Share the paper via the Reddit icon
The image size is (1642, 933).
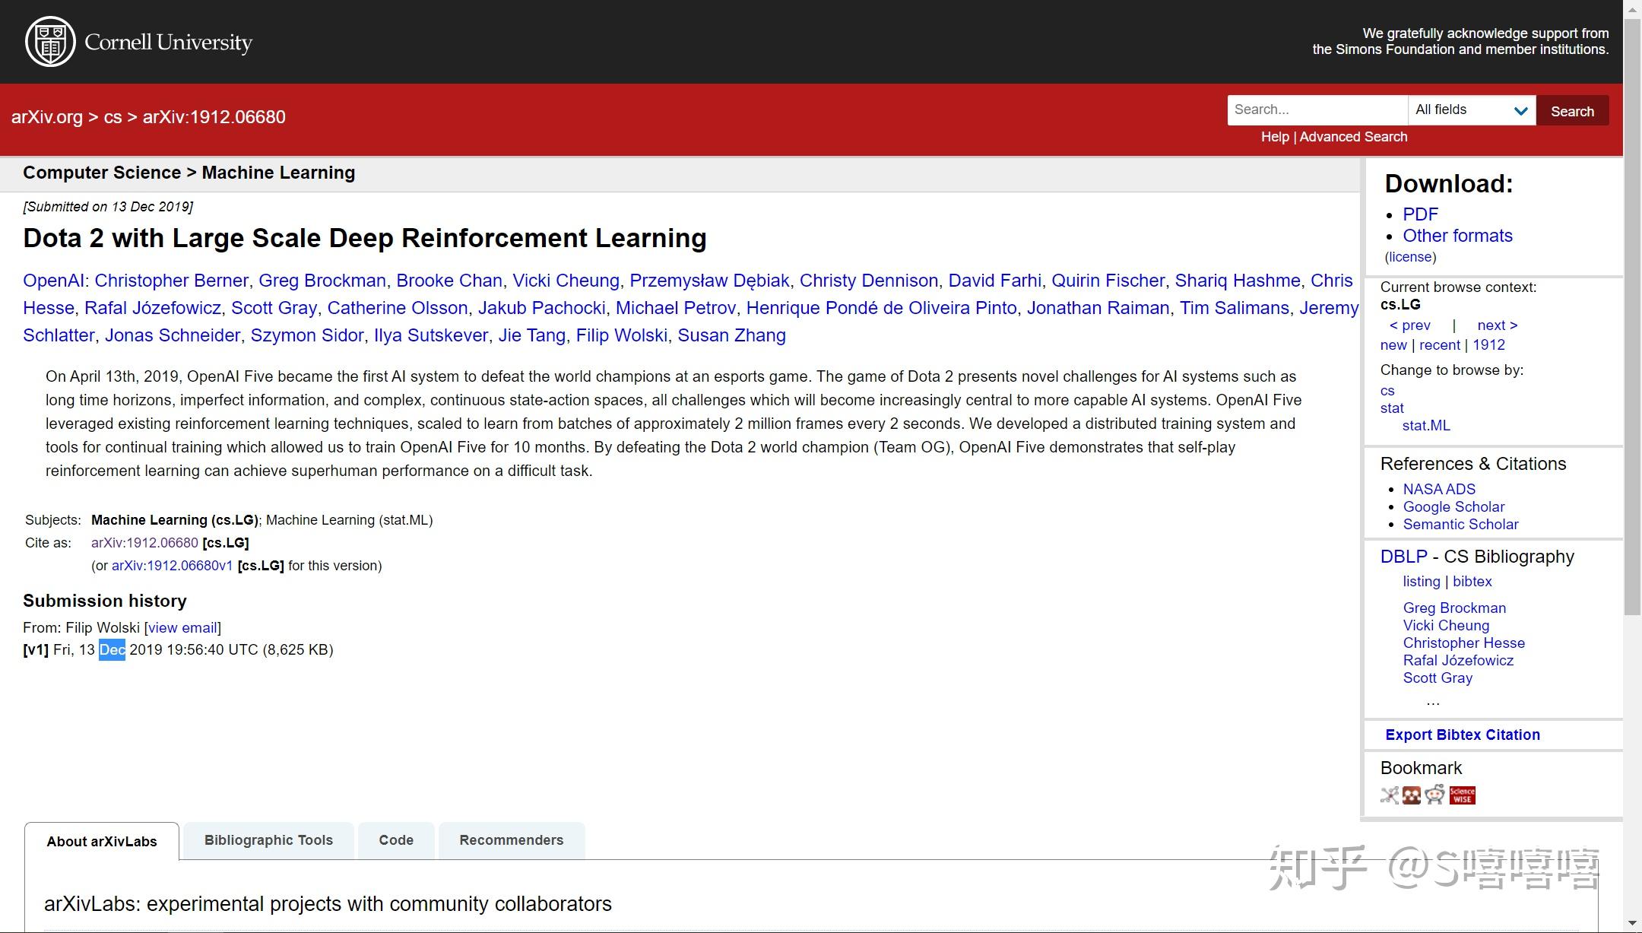(1434, 795)
